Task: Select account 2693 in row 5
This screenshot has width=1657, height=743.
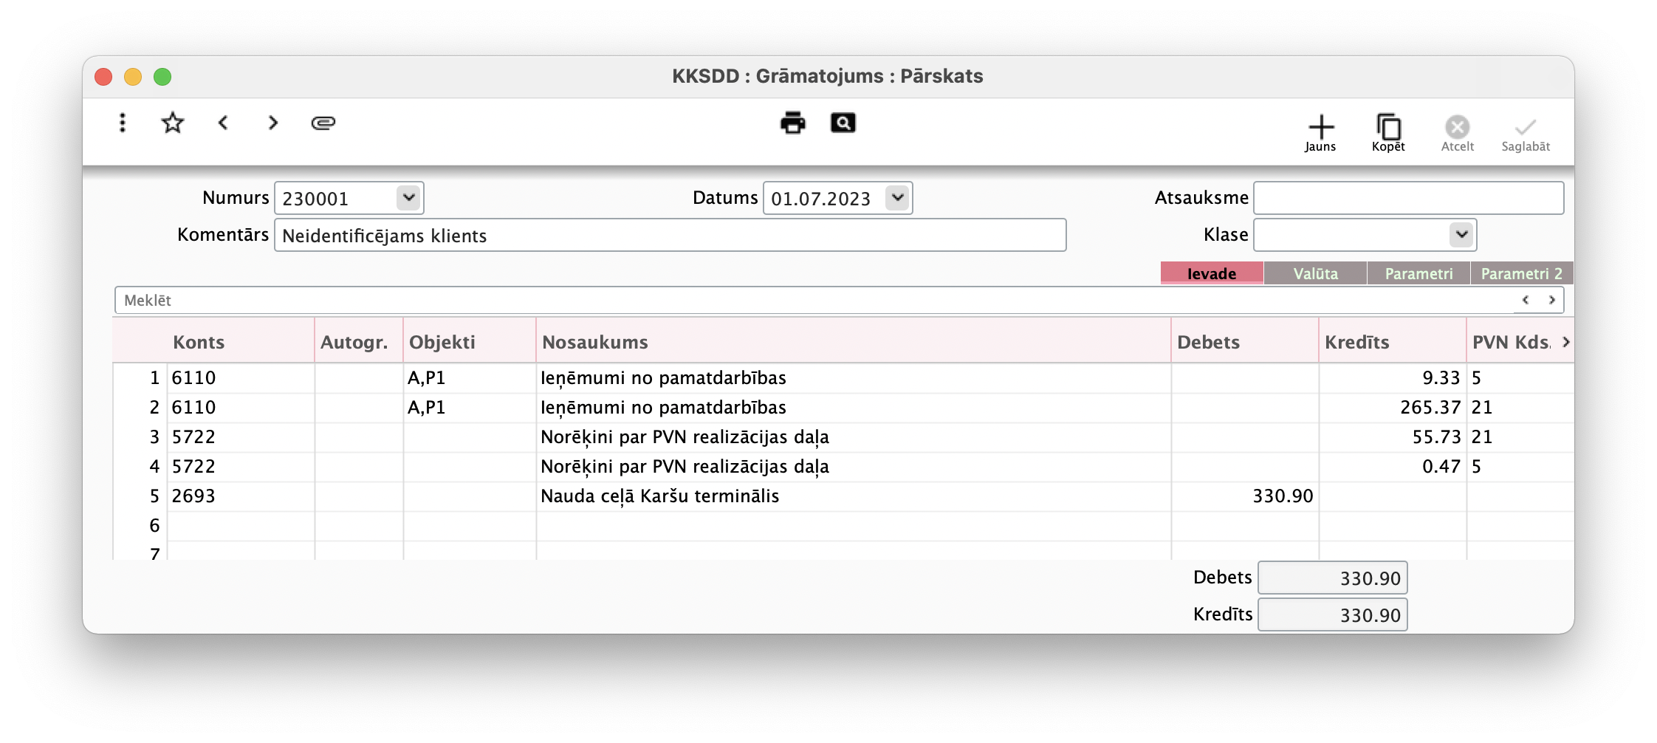Action: [241, 496]
